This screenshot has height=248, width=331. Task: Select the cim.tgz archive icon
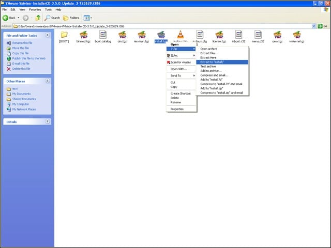point(122,35)
